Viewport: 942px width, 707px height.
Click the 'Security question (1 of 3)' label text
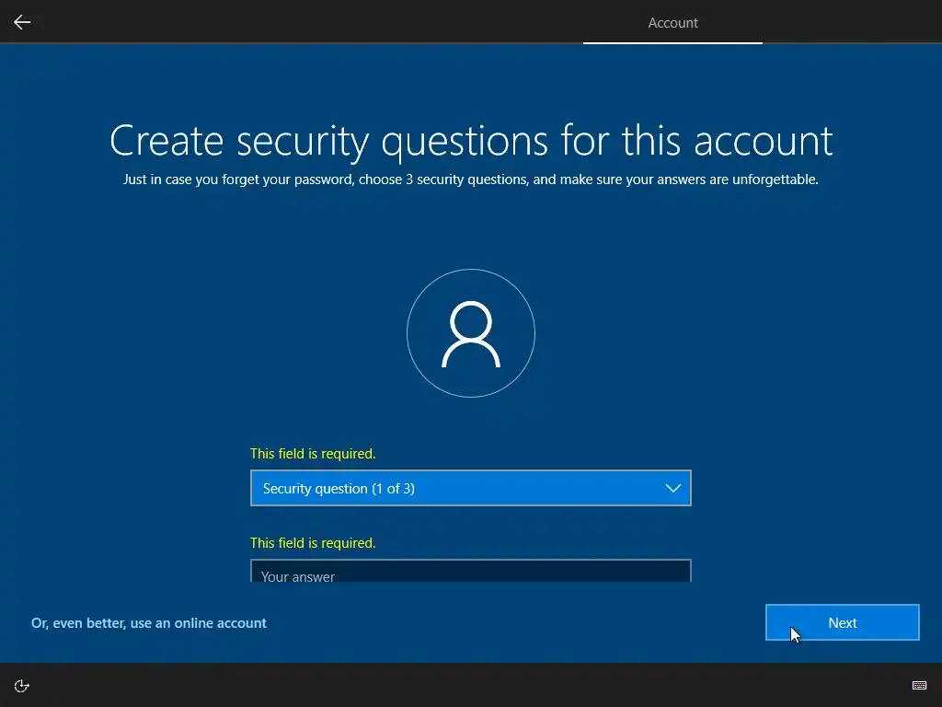[x=339, y=488]
